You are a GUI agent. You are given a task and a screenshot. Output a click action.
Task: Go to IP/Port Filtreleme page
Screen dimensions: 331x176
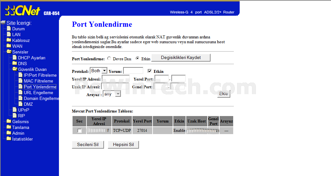click(x=40, y=75)
